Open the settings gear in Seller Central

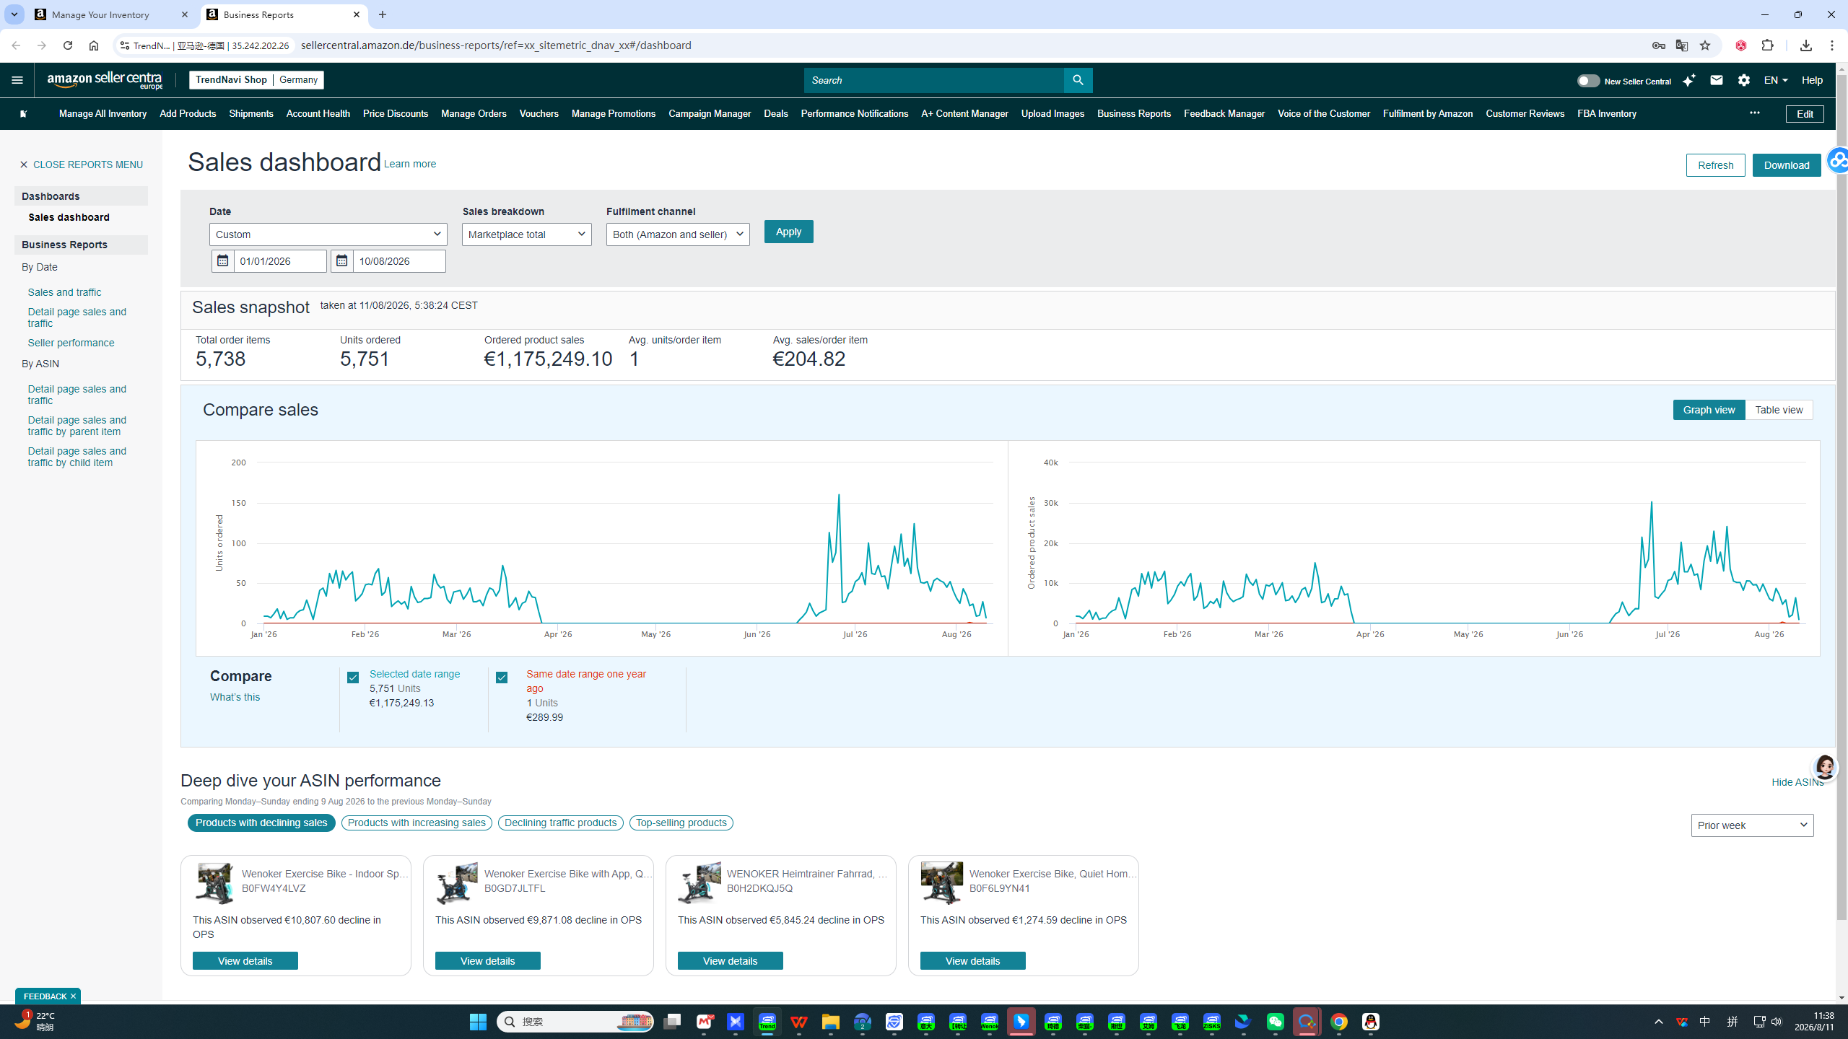click(x=1744, y=80)
